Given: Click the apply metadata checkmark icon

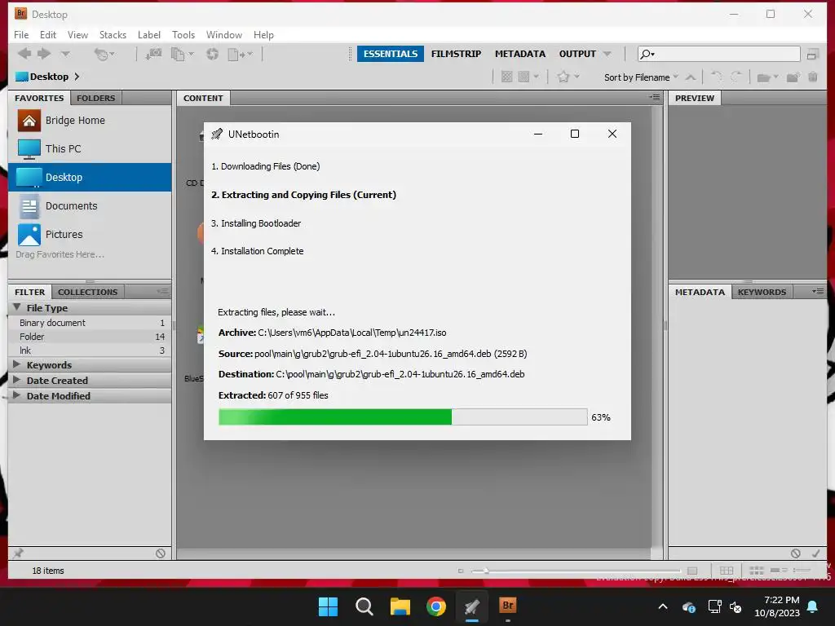Looking at the screenshot, I should [x=815, y=553].
